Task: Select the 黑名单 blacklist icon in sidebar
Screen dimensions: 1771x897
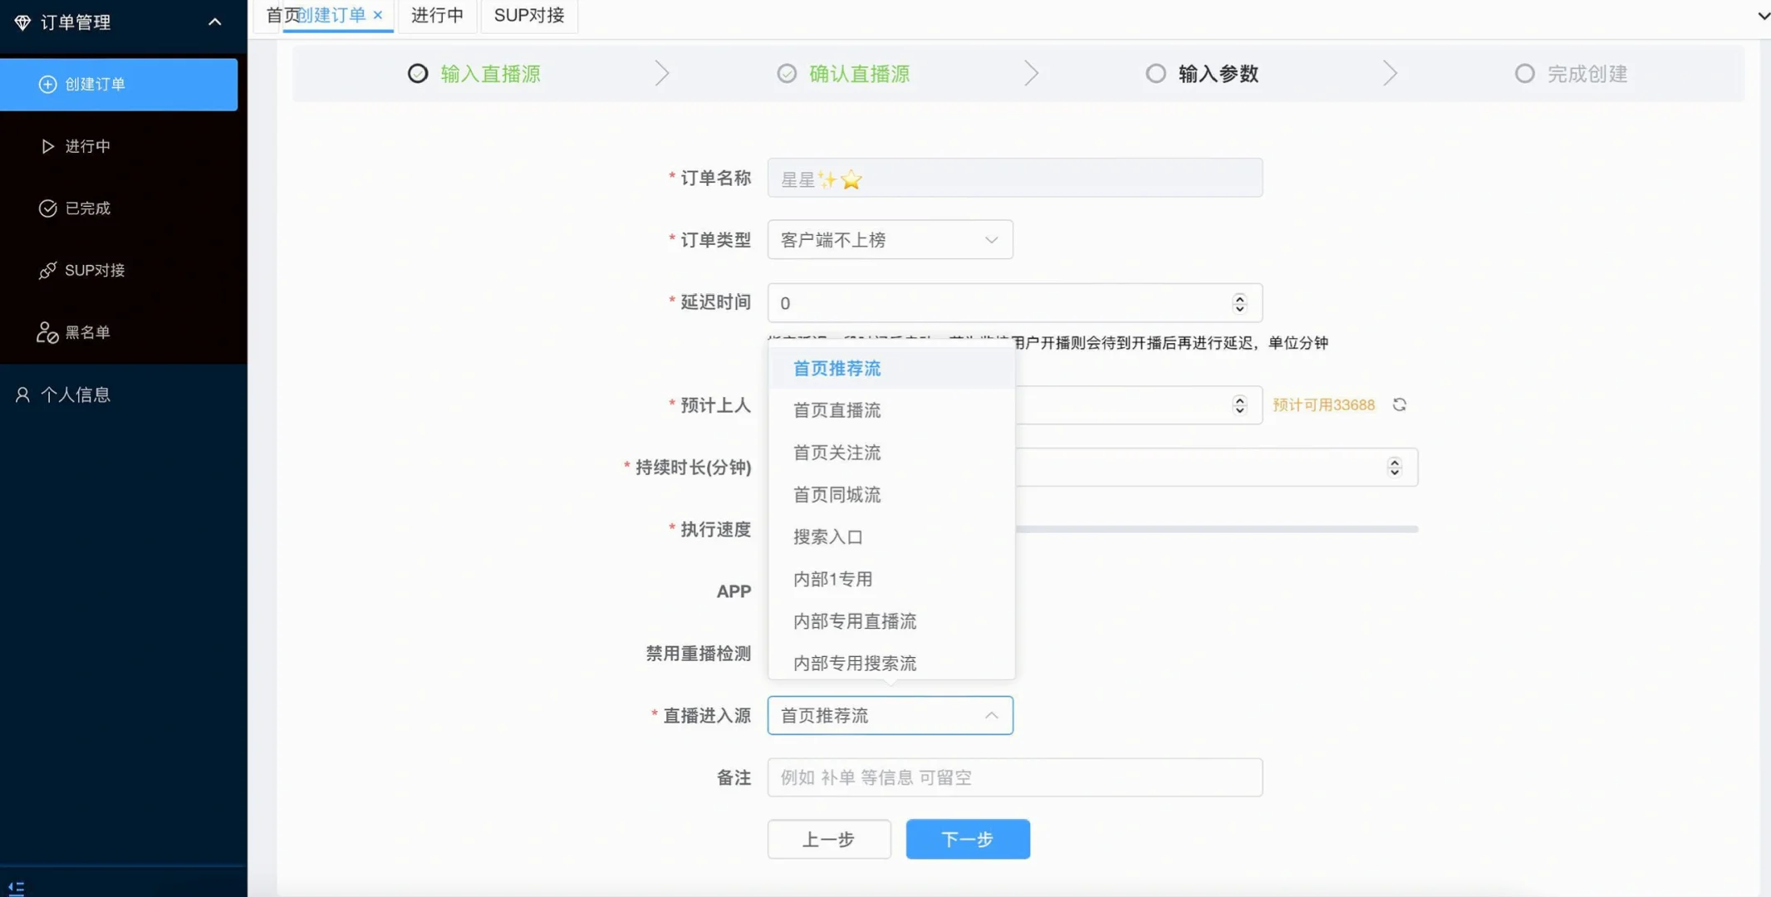Action: [x=46, y=331]
